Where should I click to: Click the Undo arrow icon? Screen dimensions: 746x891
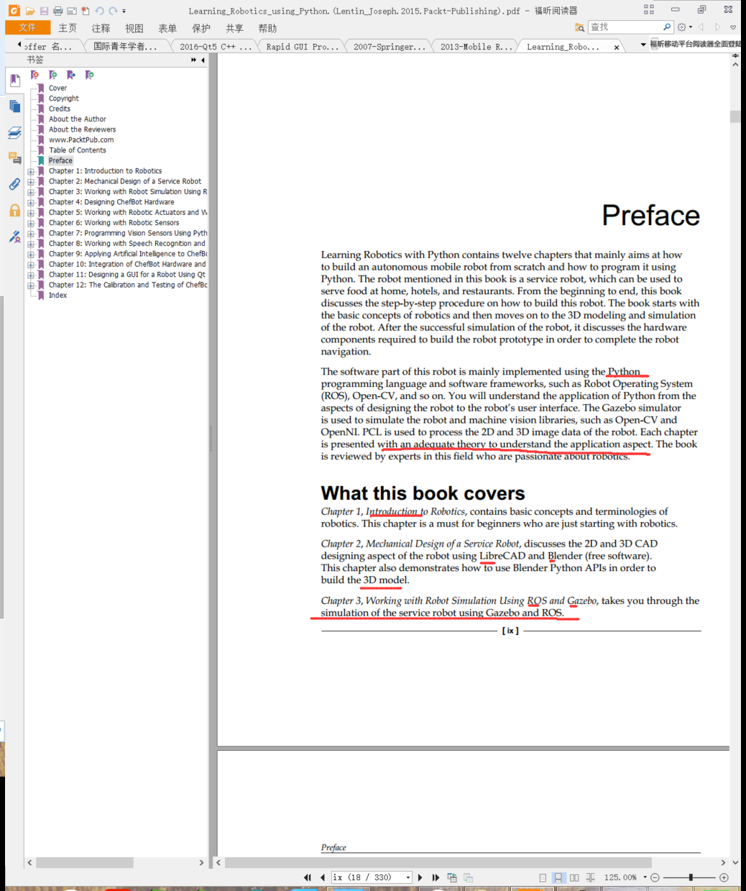[100, 11]
